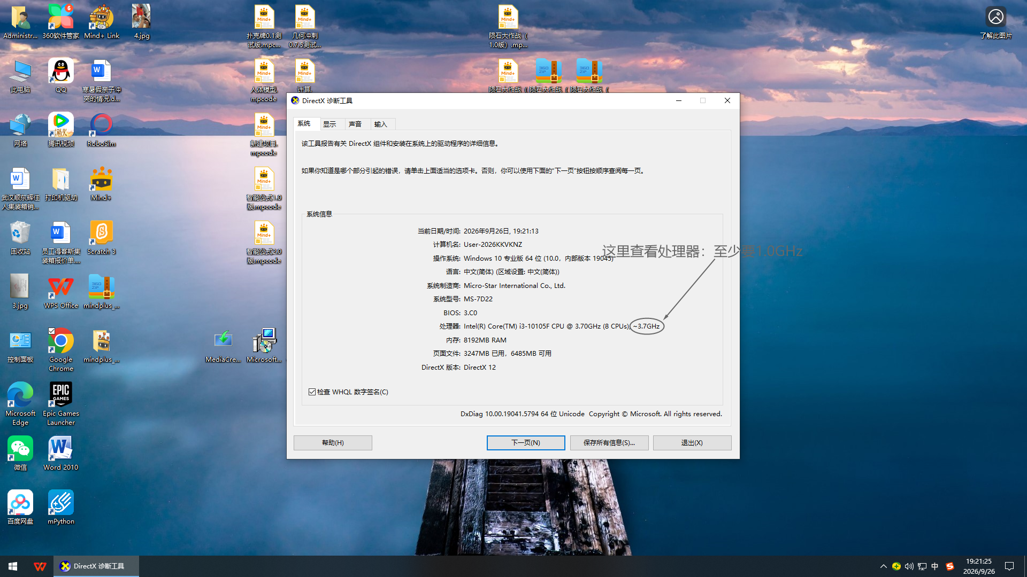Click the Sogou input tray icon
This screenshot has height=577, width=1027.
click(x=950, y=566)
